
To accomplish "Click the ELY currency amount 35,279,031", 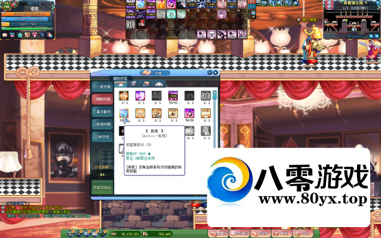I will [x=130, y=234].
